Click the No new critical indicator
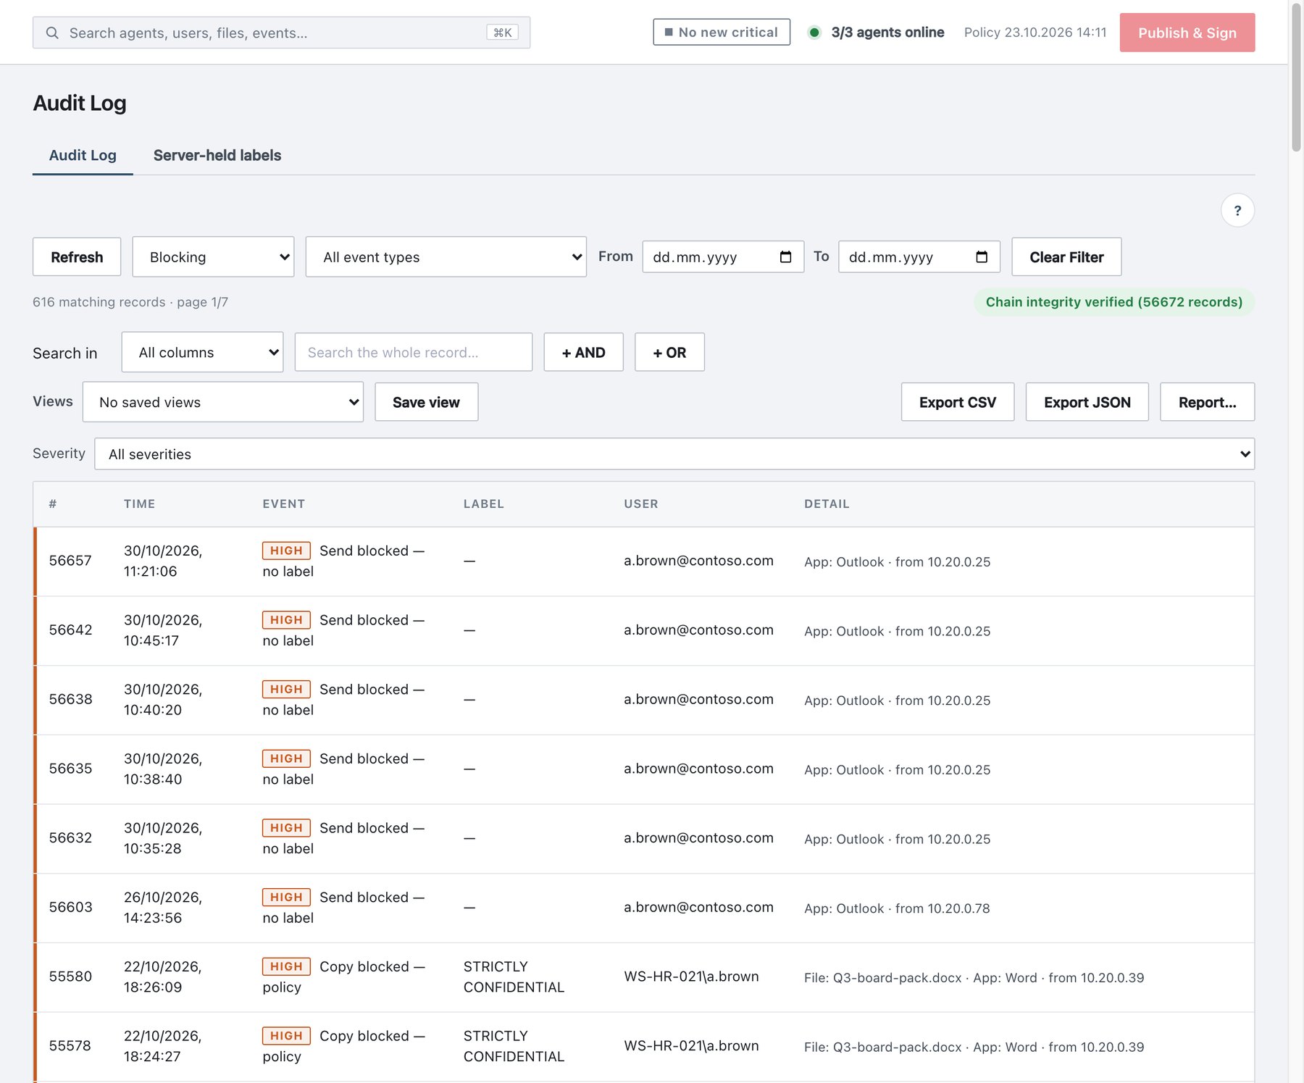This screenshot has width=1304, height=1083. (x=722, y=32)
